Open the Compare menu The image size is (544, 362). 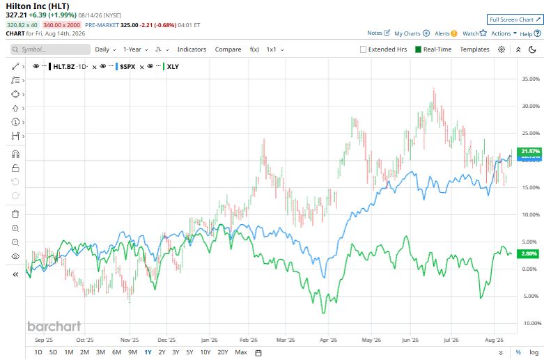click(228, 49)
